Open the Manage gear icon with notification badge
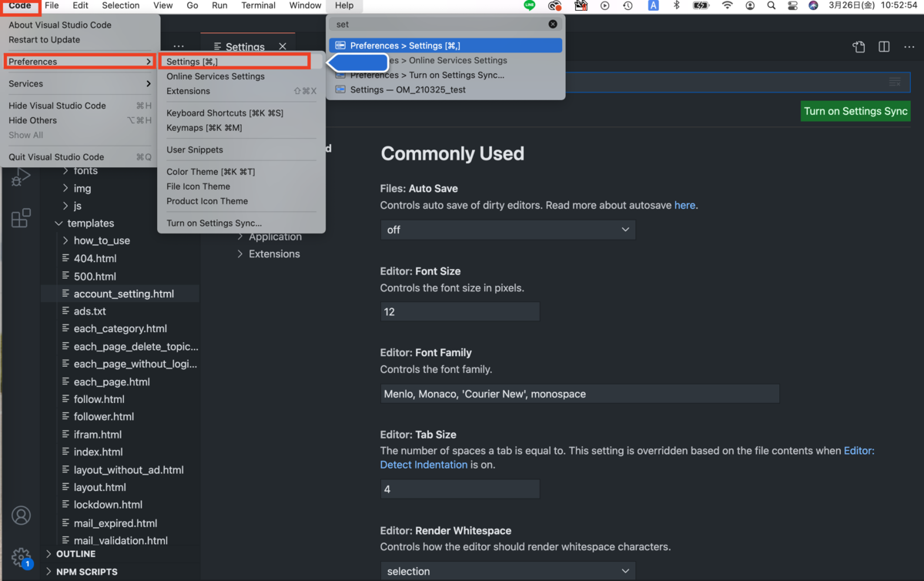924x581 pixels. [x=21, y=557]
